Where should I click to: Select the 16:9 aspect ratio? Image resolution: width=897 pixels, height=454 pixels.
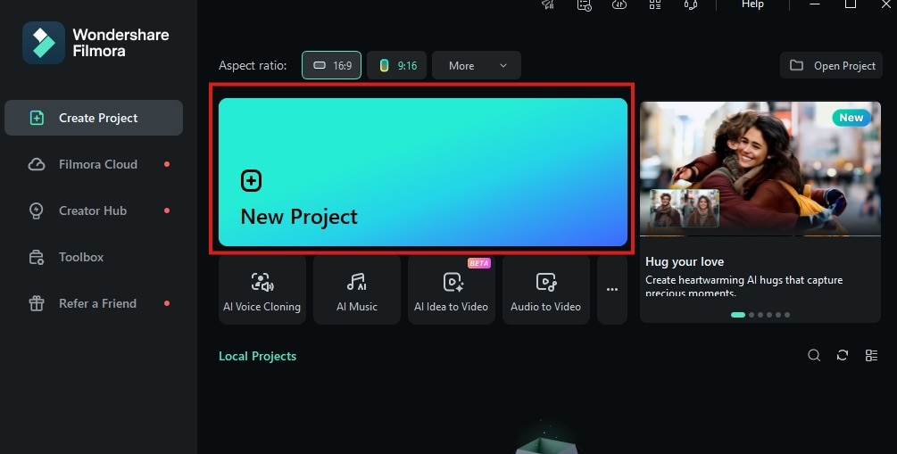pos(332,65)
